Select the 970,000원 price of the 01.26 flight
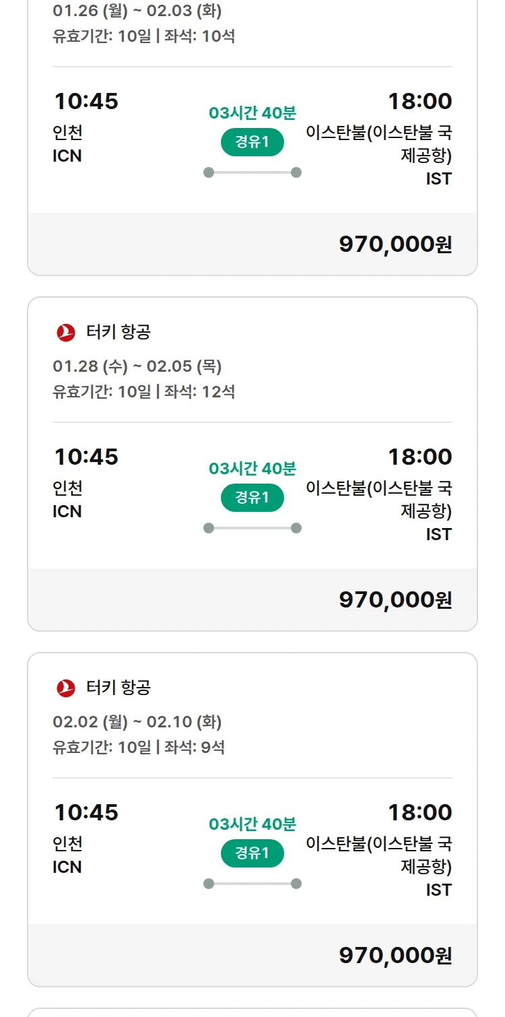The height and width of the screenshot is (1017, 505). click(x=395, y=244)
